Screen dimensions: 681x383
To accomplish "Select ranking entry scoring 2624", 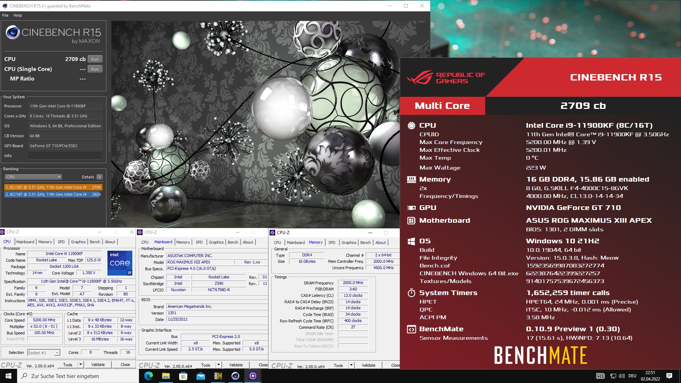I will coord(53,194).
